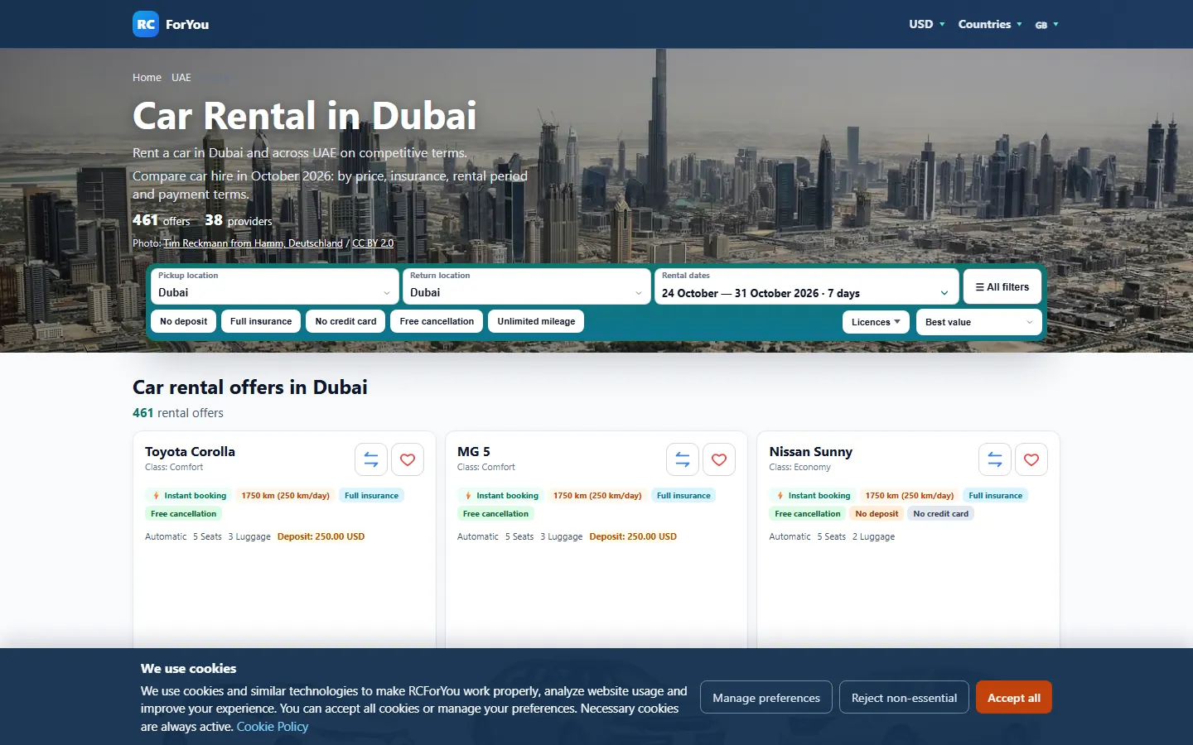
Task: Accept all cookies
Action: (1014, 698)
